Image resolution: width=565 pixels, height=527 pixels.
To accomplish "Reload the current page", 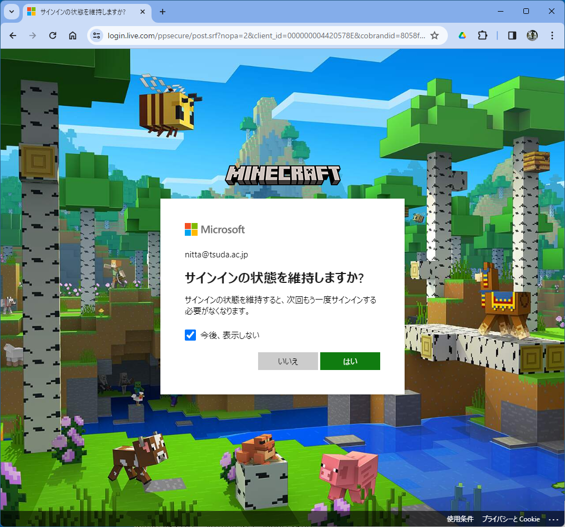I will coord(53,36).
